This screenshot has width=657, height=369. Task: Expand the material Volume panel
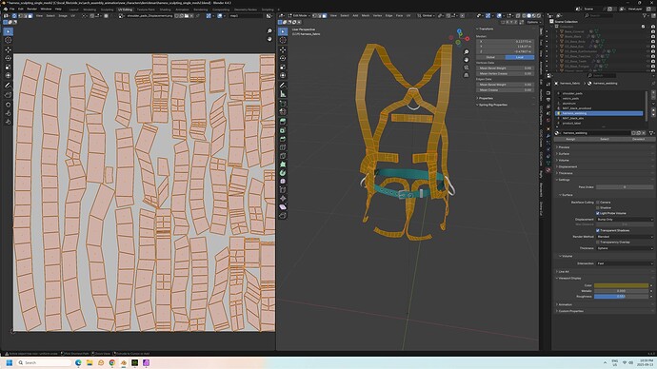click(x=563, y=160)
